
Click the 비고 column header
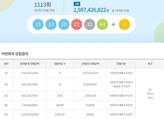tap(150, 64)
